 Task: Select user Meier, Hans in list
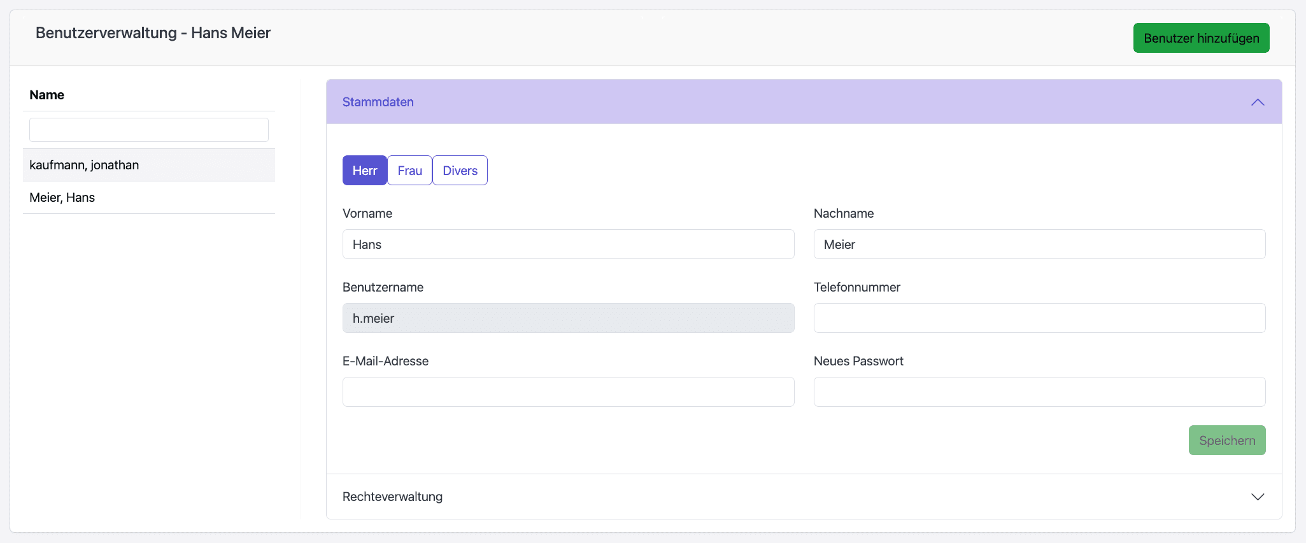click(x=62, y=198)
